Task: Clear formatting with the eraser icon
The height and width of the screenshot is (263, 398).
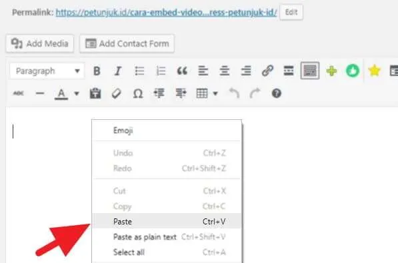Action: pyautogui.click(x=117, y=94)
